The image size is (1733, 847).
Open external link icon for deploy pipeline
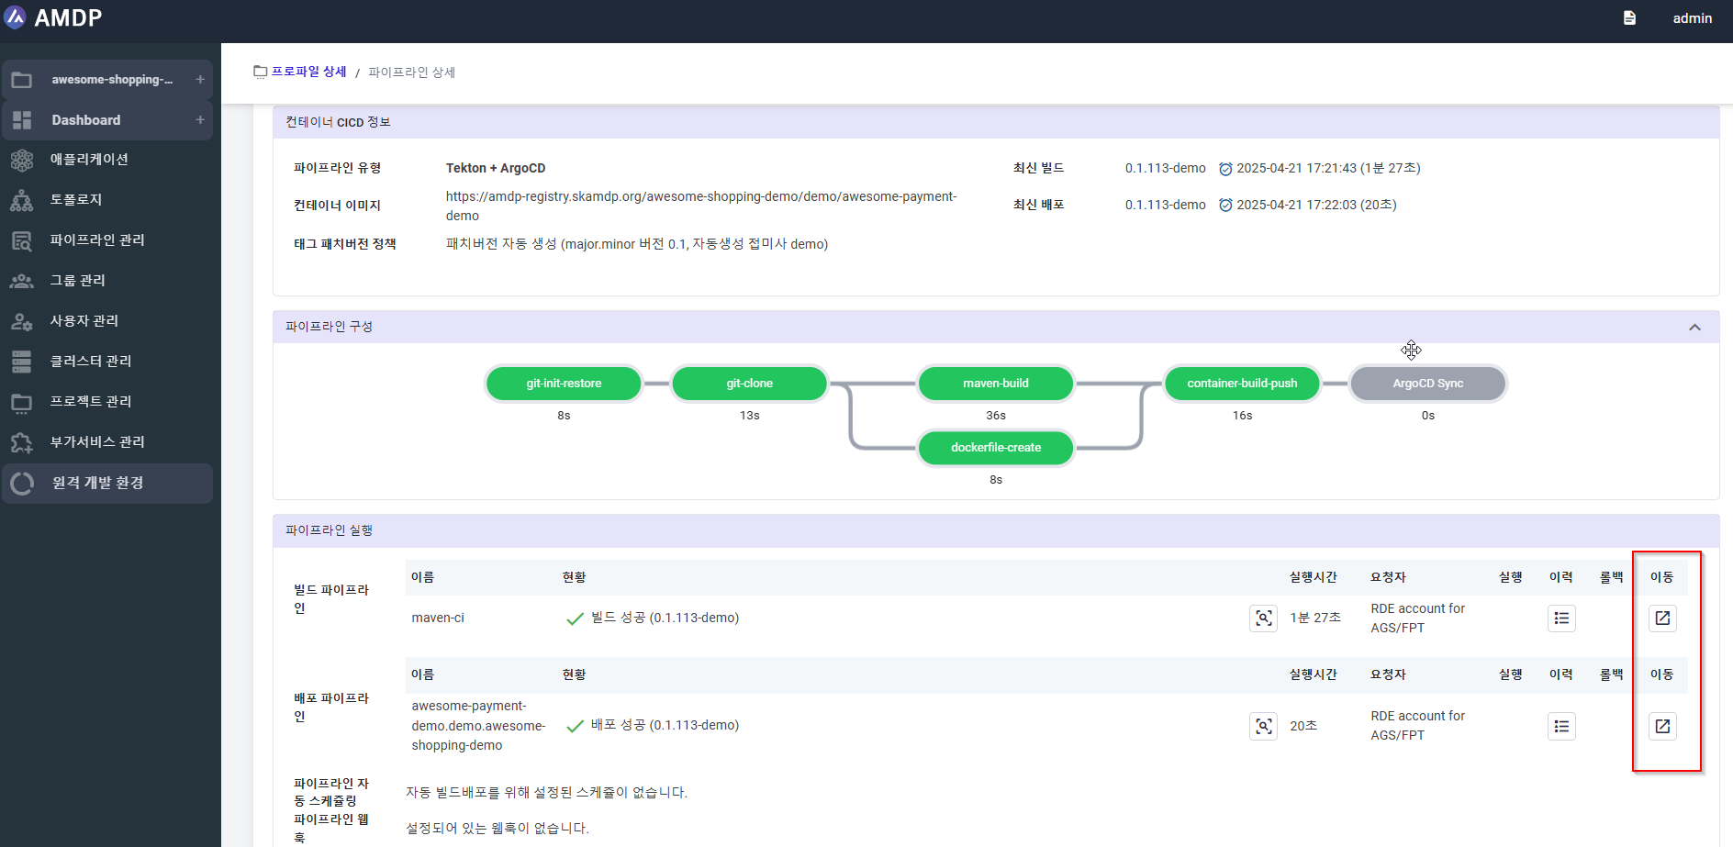(1662, 727)
